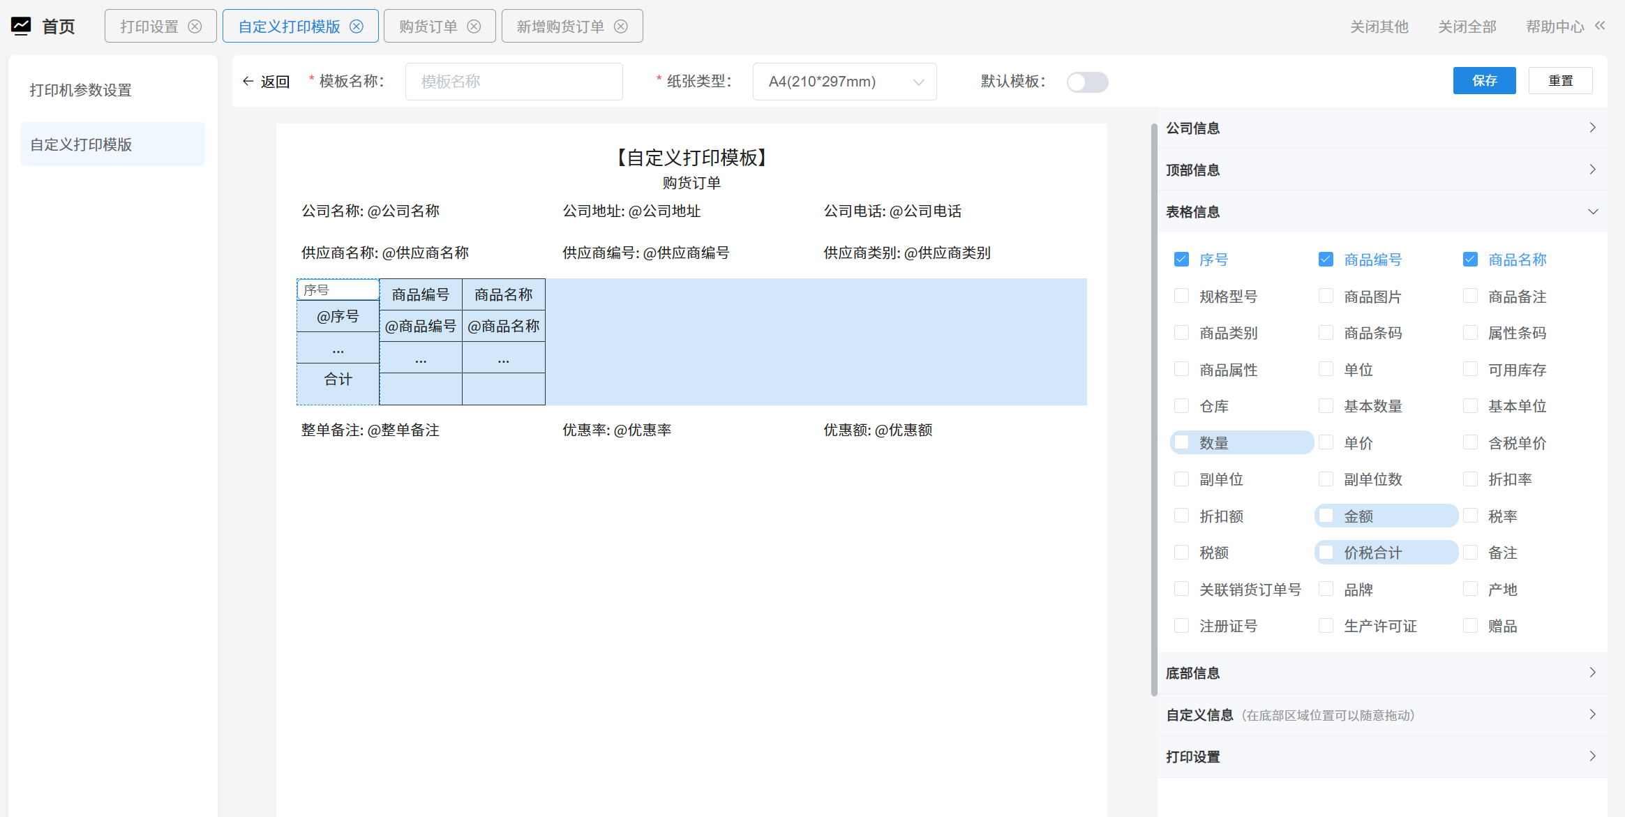This screenshot has height=817, width=1625.
Task: Tick the 关联销货订单号 checkbox
Action: click(1181, 589)
